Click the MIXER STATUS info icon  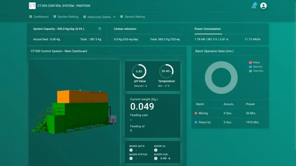pyautogui.click(x=131, y=158)
